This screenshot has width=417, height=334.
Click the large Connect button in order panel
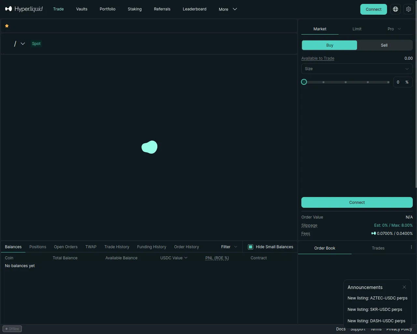pos(357,203)
